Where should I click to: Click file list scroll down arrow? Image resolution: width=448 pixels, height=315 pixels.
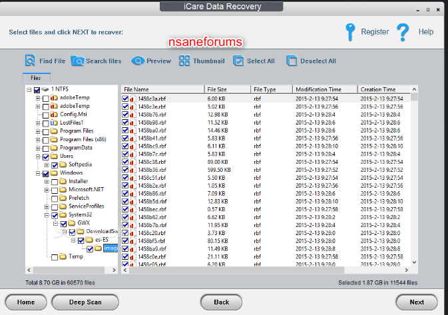click(x=414, y=262)
